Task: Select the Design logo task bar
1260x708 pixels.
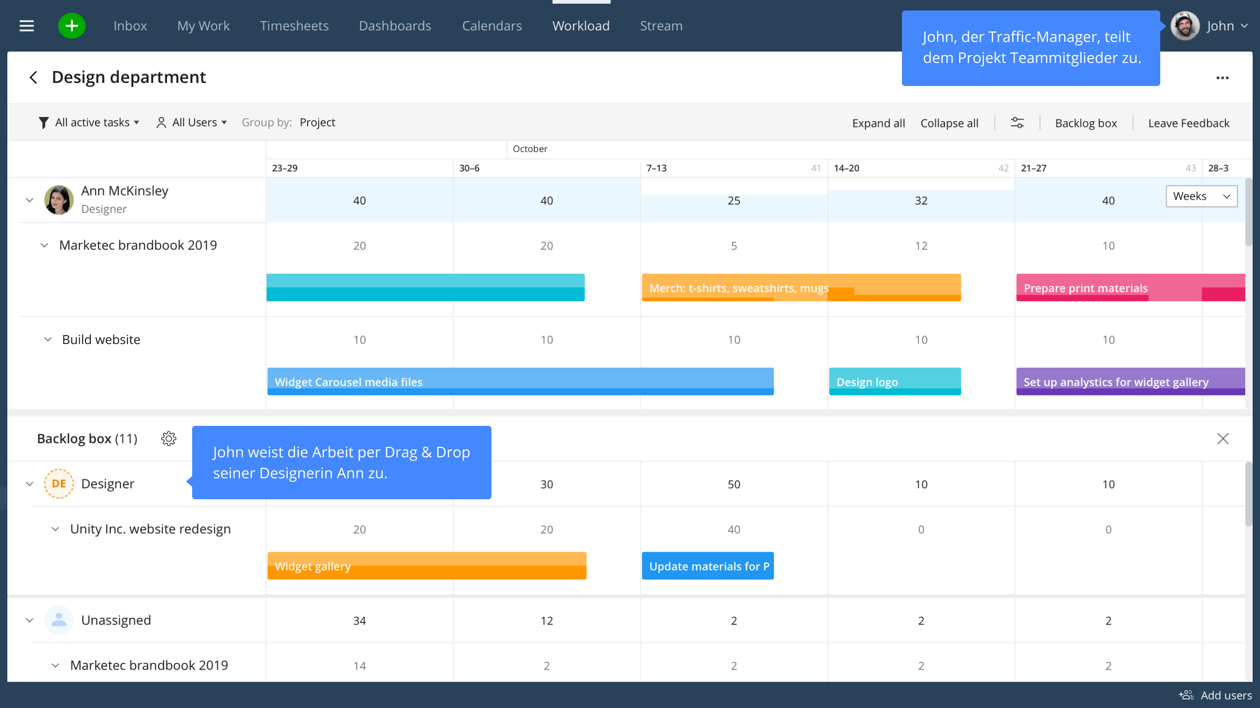Action: click(x=895, y=381)
